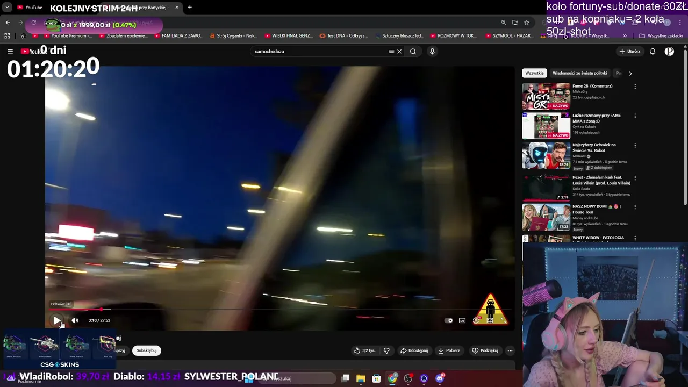Open File Explorer from the taskbar
This screenshot has height=387, width=688.
click(361, 378)
